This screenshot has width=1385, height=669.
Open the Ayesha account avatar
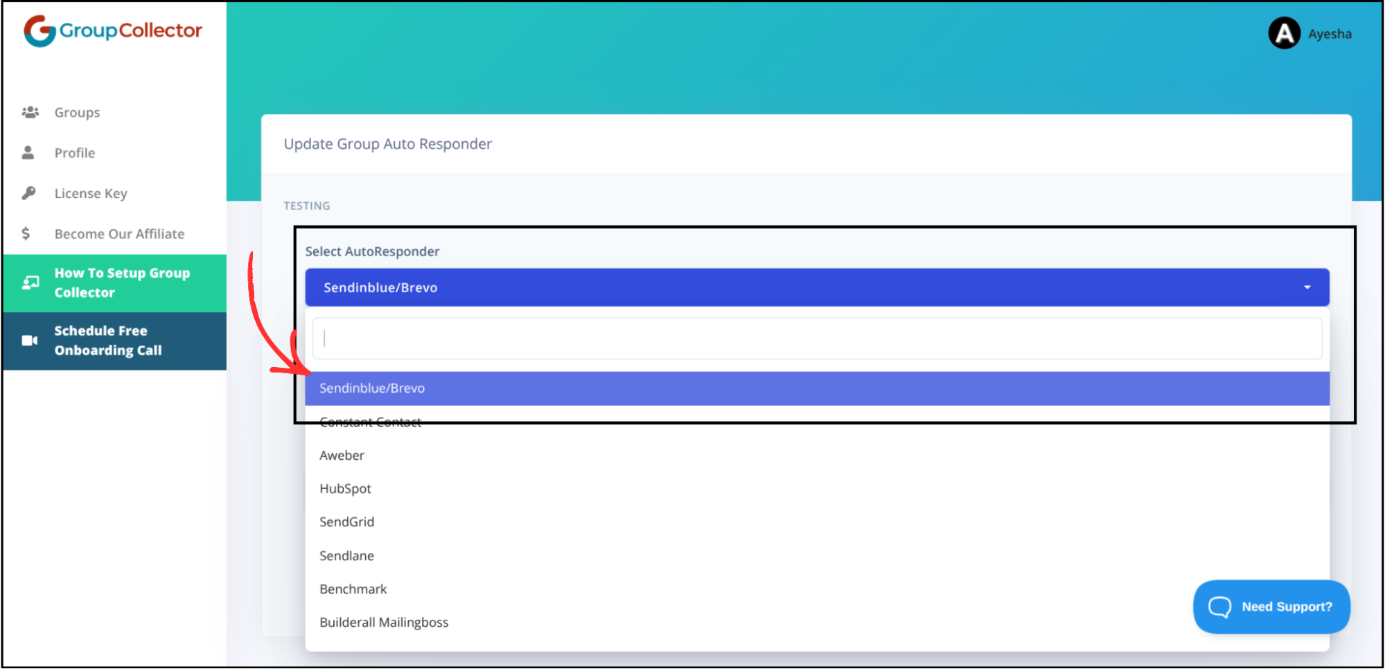coord(1284,33)
